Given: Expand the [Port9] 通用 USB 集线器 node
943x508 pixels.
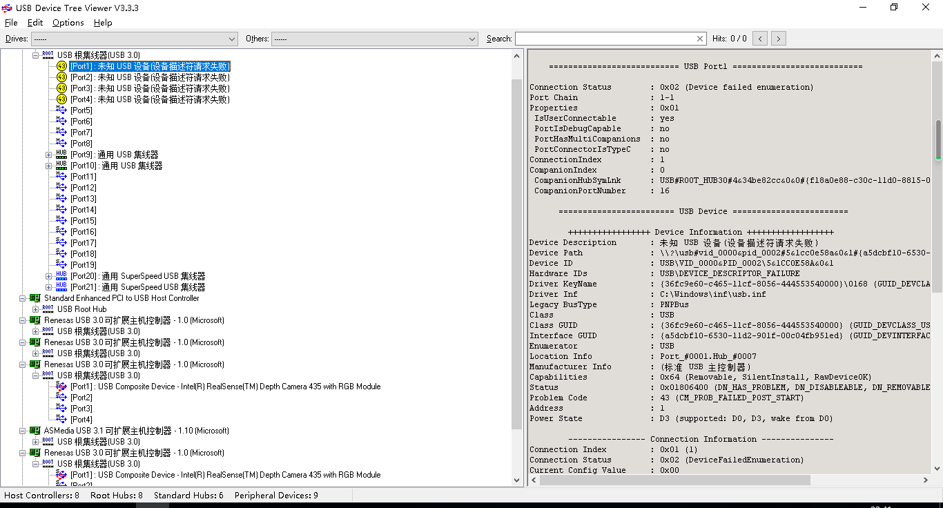Looking at the screenshot, I should 49,155.
